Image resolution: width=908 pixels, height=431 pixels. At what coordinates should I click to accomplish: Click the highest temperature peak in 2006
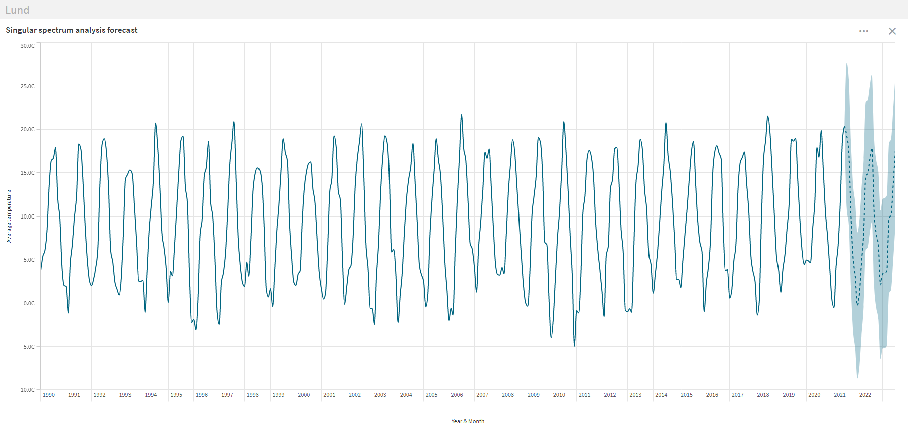462,115
